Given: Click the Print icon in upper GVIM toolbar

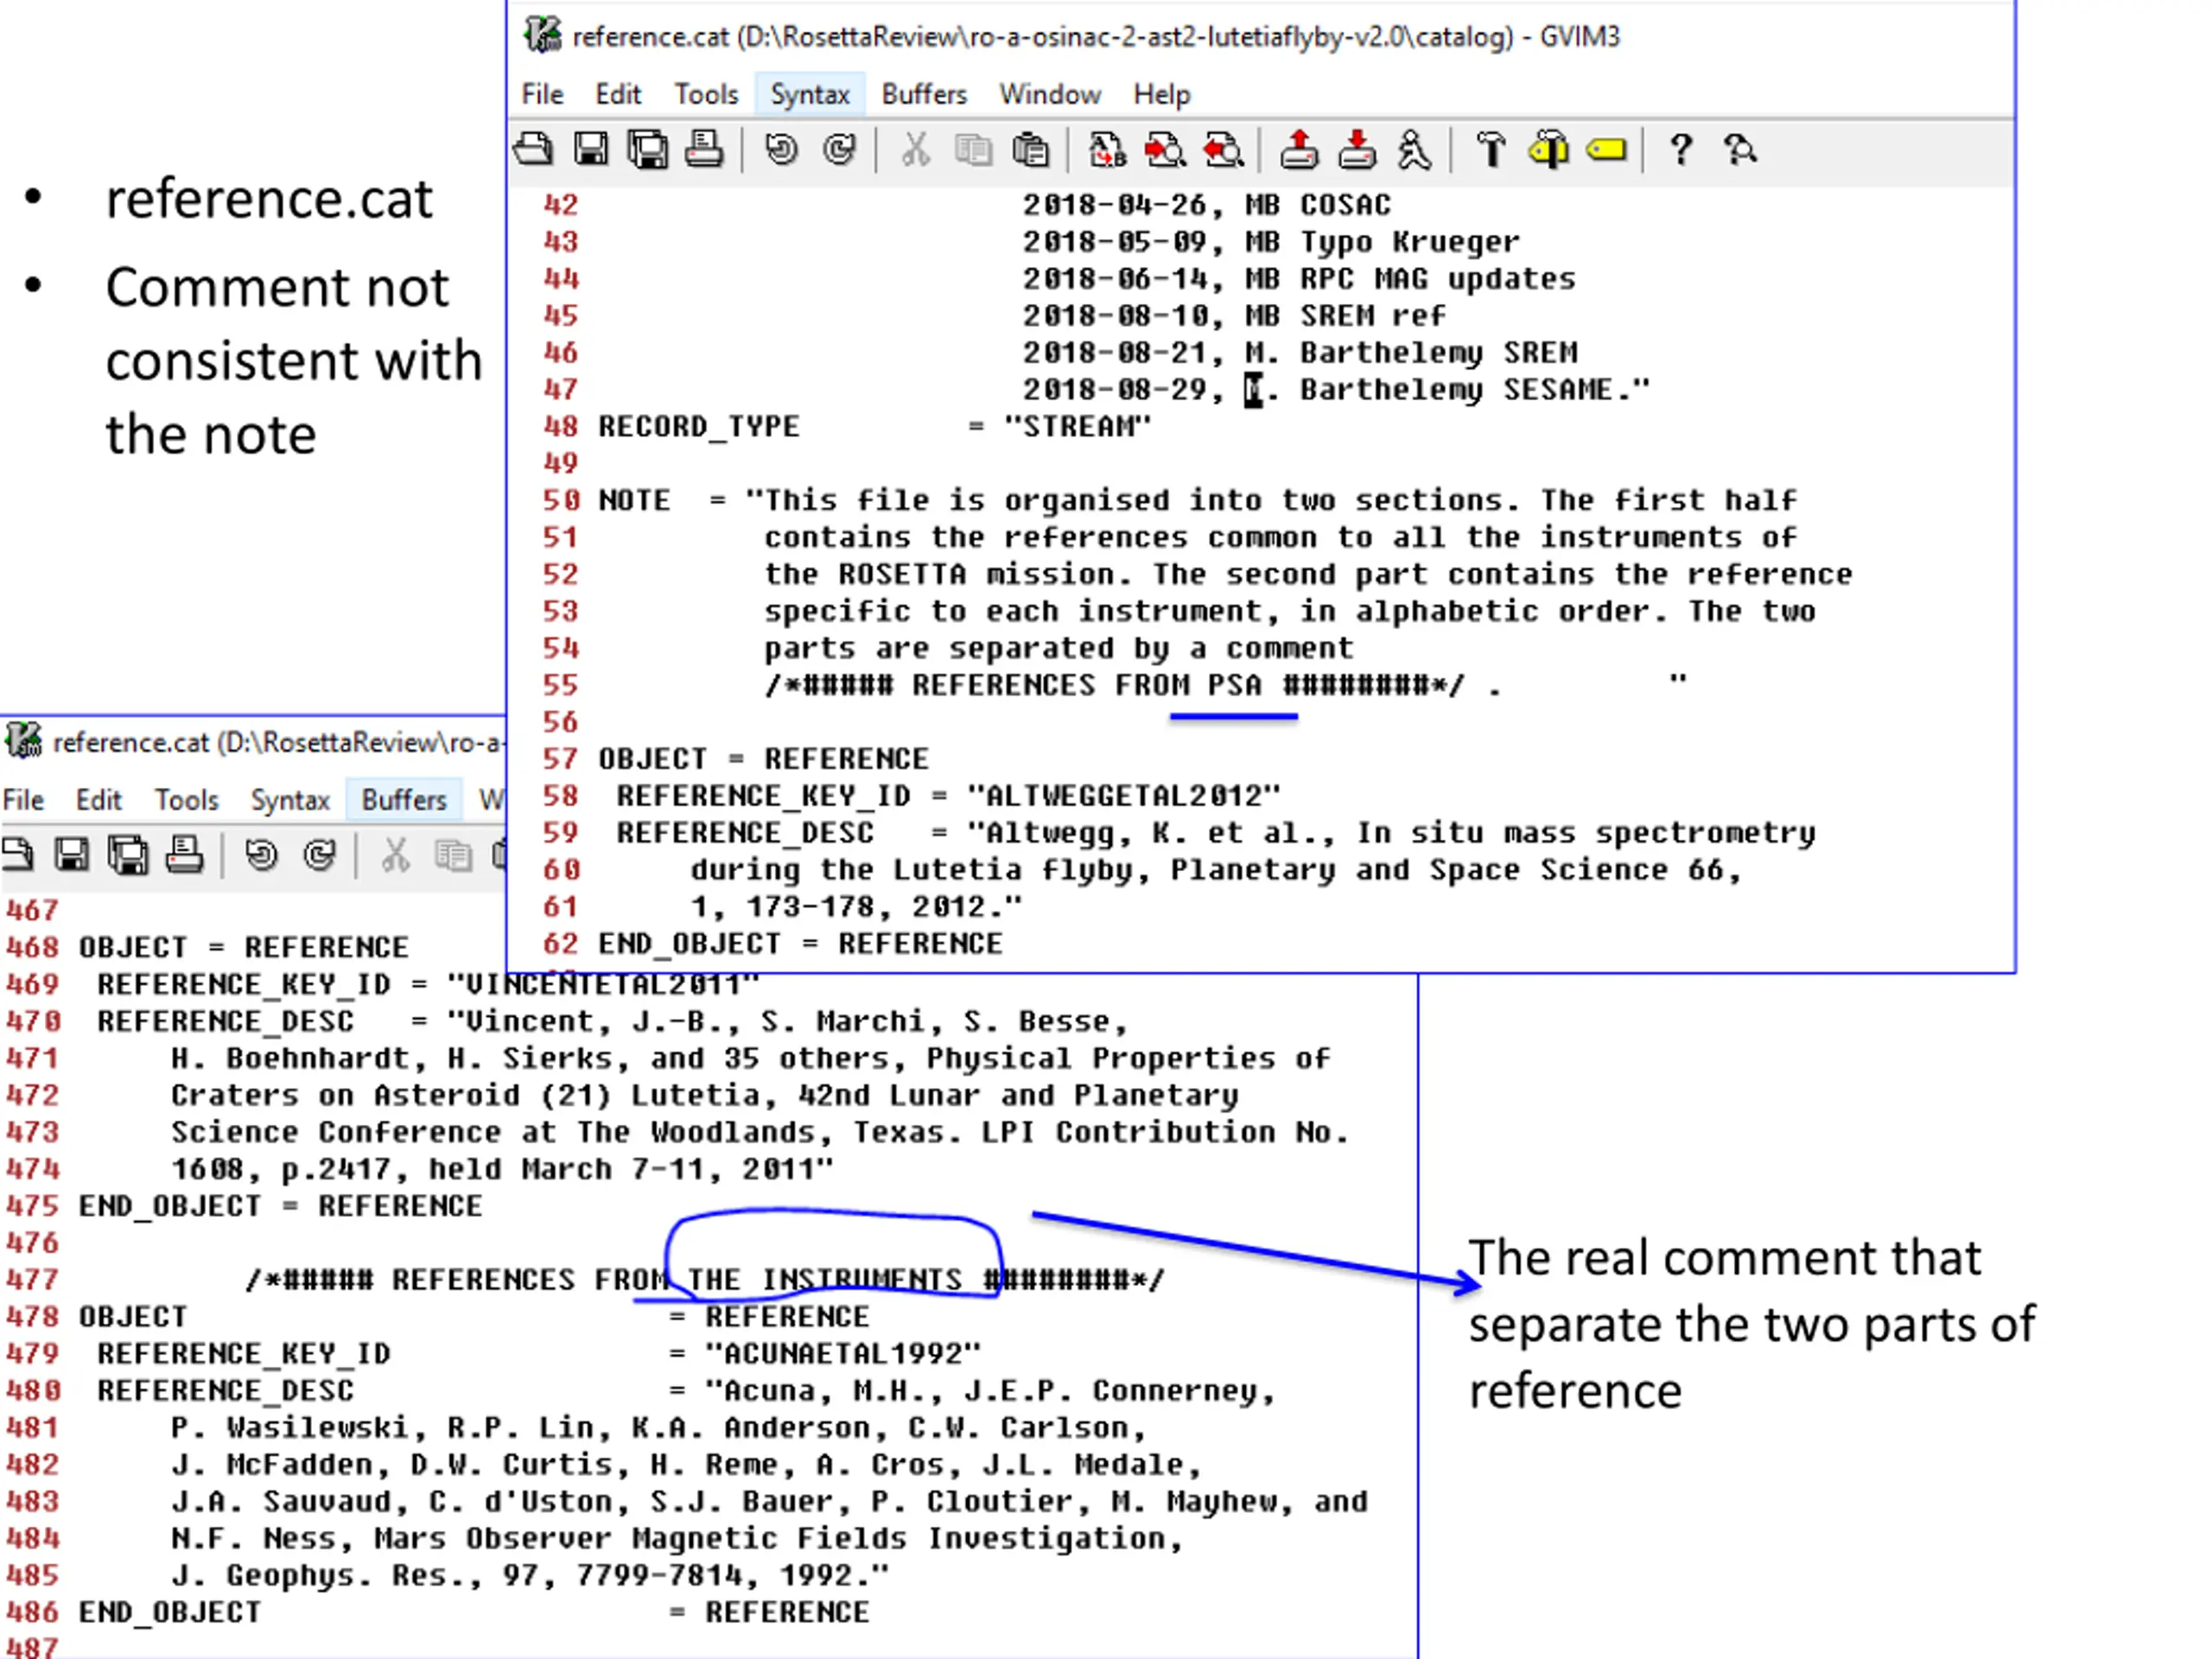Looking at the screenshot, I should click(x=704, y=151).
